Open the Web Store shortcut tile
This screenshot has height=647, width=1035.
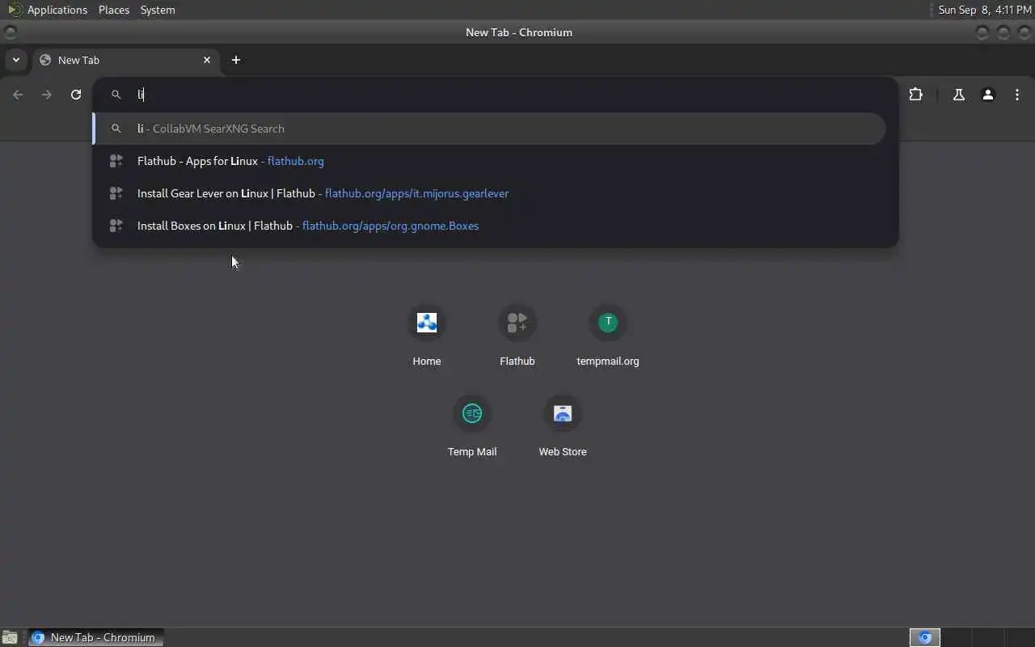pos(563,426)
